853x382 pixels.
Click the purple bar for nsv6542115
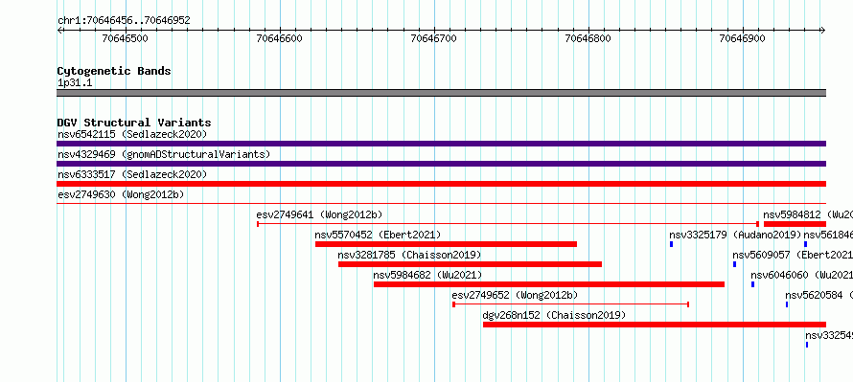pyautogui.click(x=441, y=144)
